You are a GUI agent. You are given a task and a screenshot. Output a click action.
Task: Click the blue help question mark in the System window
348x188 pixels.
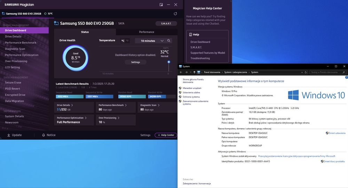point(347,77)
